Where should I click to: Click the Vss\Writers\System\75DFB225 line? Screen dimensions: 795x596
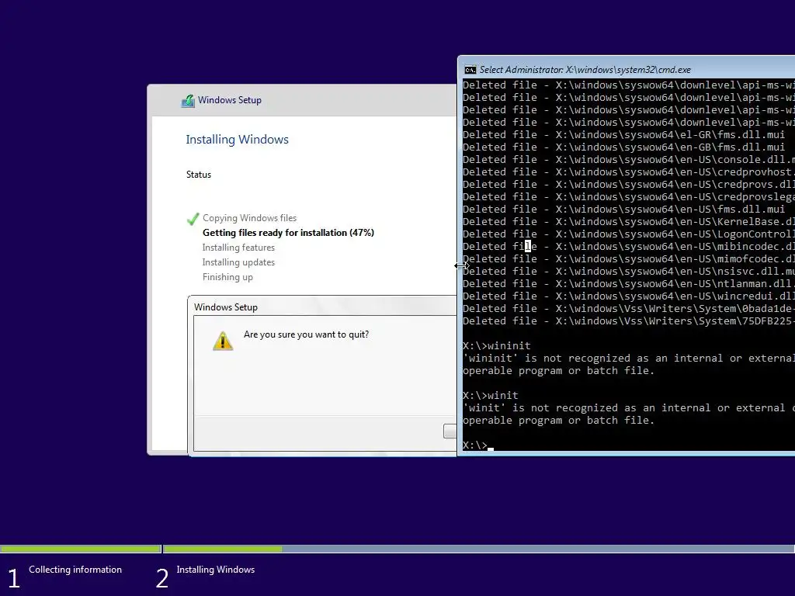[x=628, y=321]
